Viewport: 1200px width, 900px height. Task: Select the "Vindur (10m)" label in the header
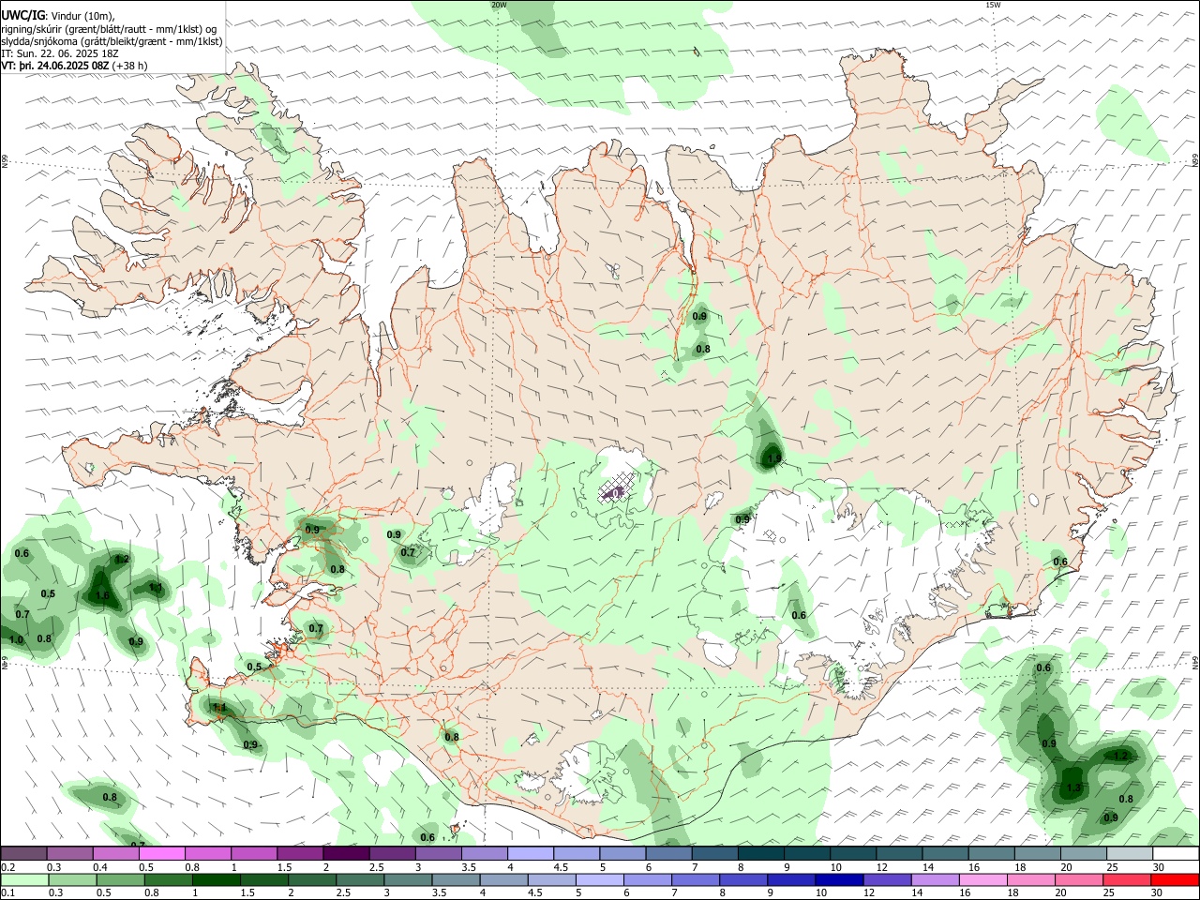82,16
